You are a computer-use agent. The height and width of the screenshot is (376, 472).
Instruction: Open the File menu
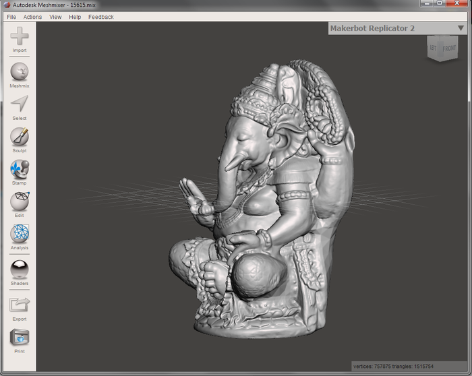click(x=11, y=17)
